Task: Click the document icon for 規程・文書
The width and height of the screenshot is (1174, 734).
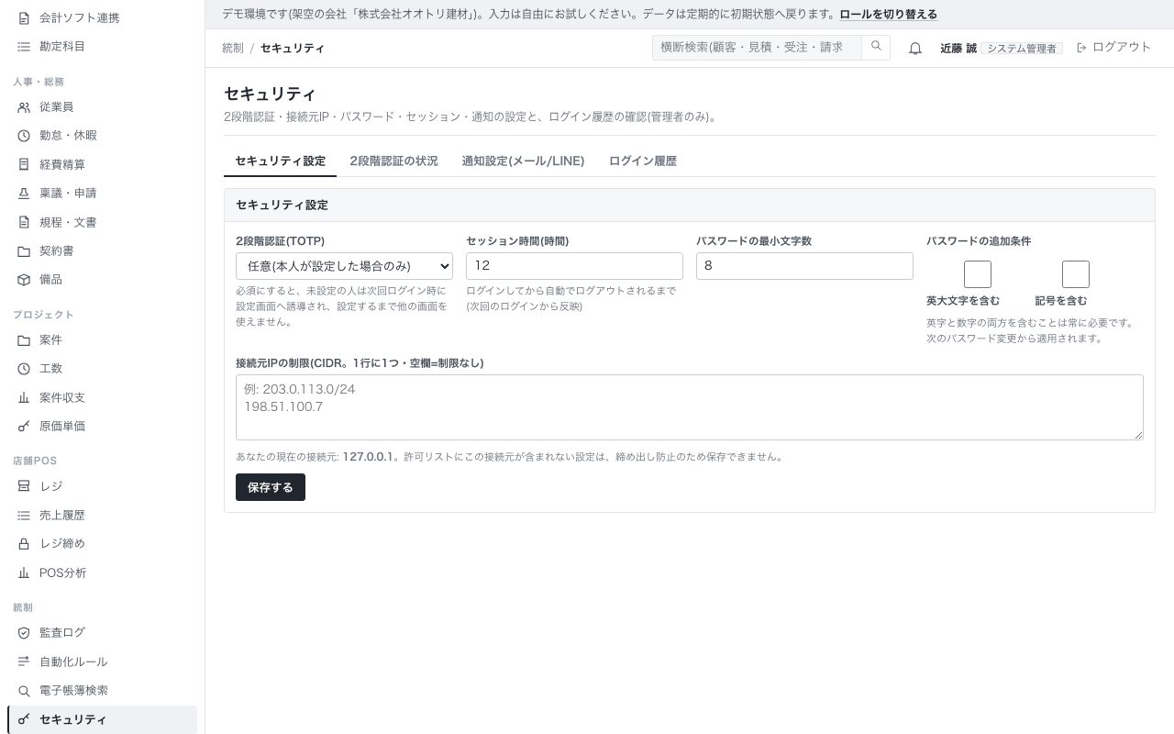Action: [x=24, y=222]
